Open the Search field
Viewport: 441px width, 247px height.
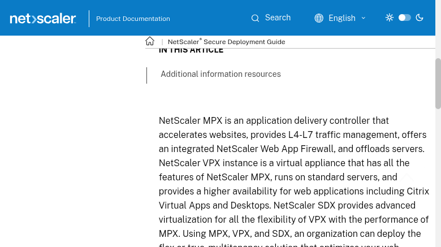pyautogui.click(x=271, y=18)
